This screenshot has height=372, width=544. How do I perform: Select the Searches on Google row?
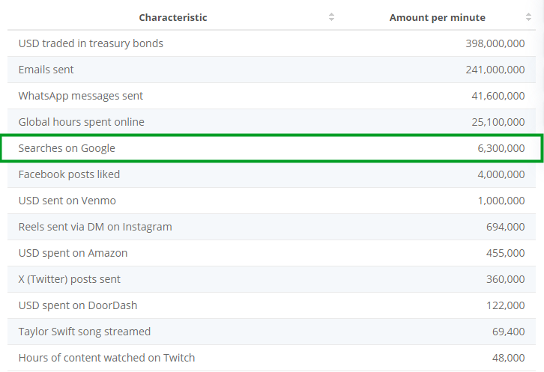tap(272, 148)
